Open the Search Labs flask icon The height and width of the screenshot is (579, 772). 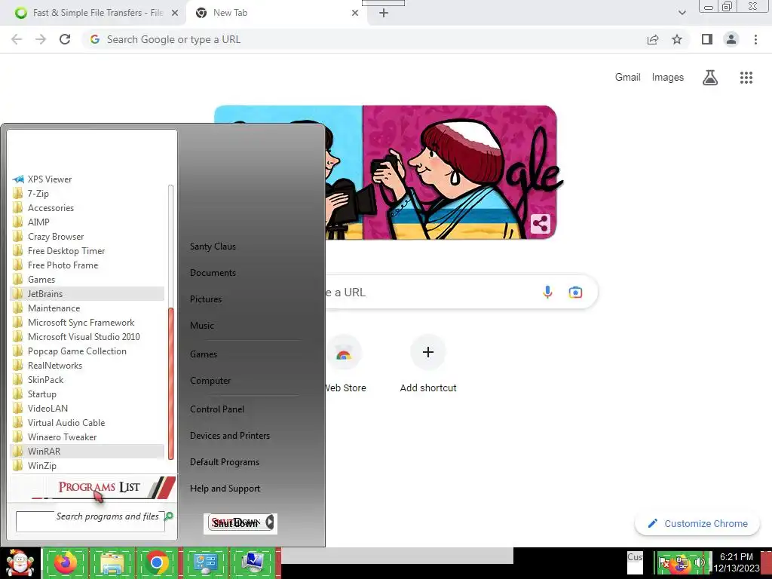(710, 78)
